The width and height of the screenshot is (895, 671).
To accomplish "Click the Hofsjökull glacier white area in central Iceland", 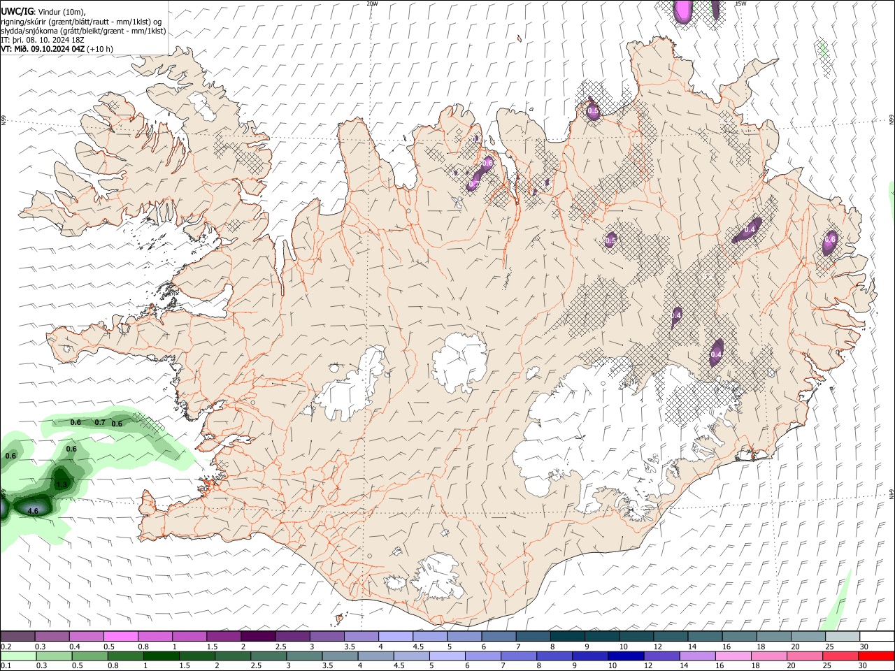I will point(459,362).
